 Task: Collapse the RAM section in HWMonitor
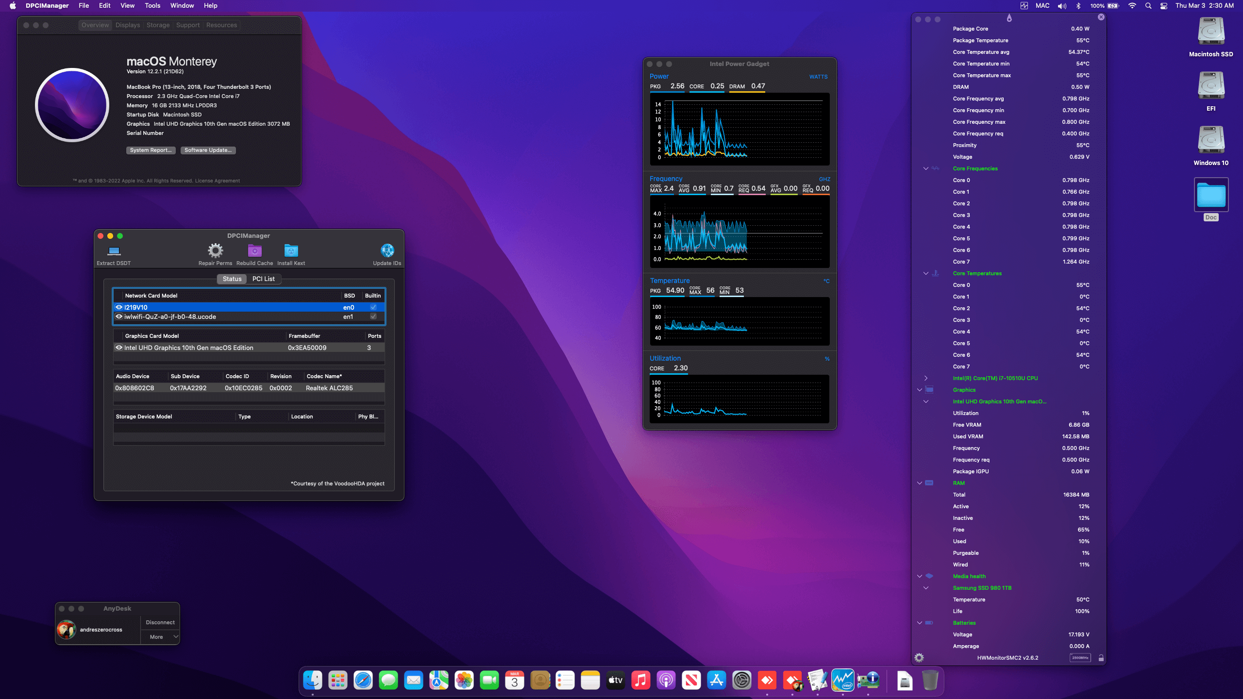(919, 483)
